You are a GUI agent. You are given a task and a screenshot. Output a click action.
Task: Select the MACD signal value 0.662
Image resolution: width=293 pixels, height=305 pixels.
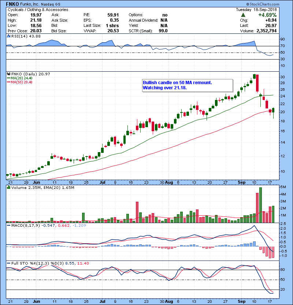pyautogui.click(x=64, y=226)
